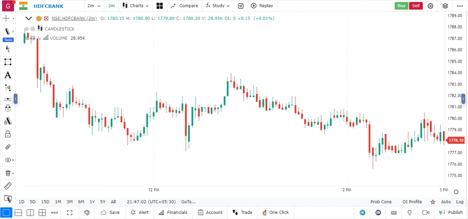Image resolution: width=468 pixels, height=219 pixels.
Task: Click the lock all drawings icon
Action: (x=8, y=134)
